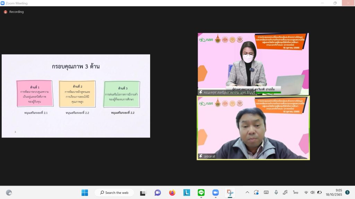Open the LINE app on the taskbar
Viewport: 355px width, 199px height.
click(201, 192)
